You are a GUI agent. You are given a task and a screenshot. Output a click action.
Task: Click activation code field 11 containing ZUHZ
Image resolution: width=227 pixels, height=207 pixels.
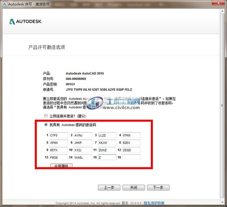[107, 150]
